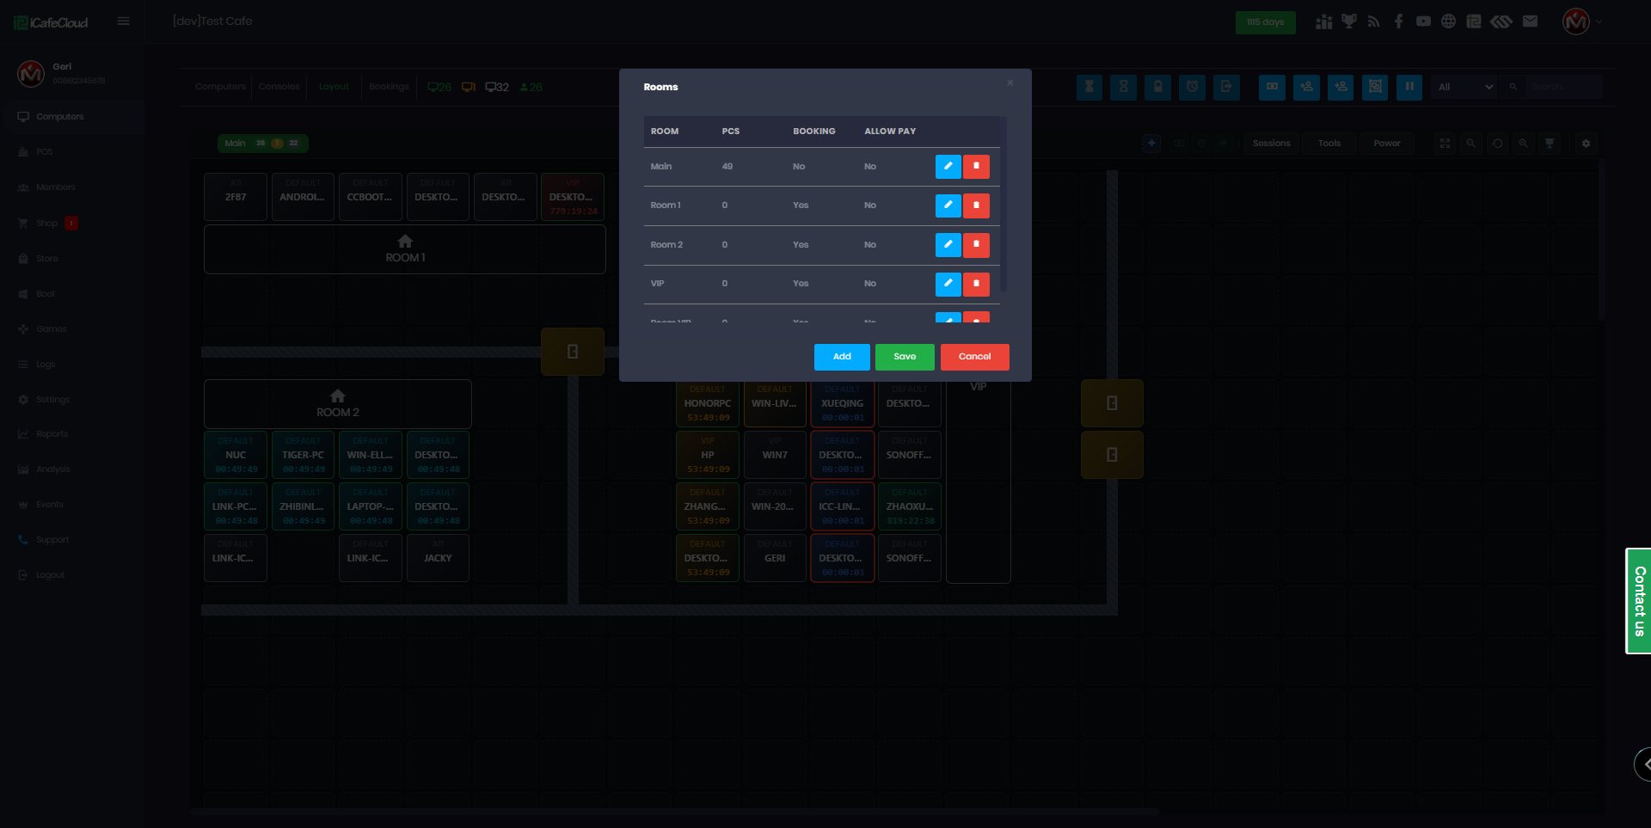Open the mail envelope icon in header

coord(1530,21)
